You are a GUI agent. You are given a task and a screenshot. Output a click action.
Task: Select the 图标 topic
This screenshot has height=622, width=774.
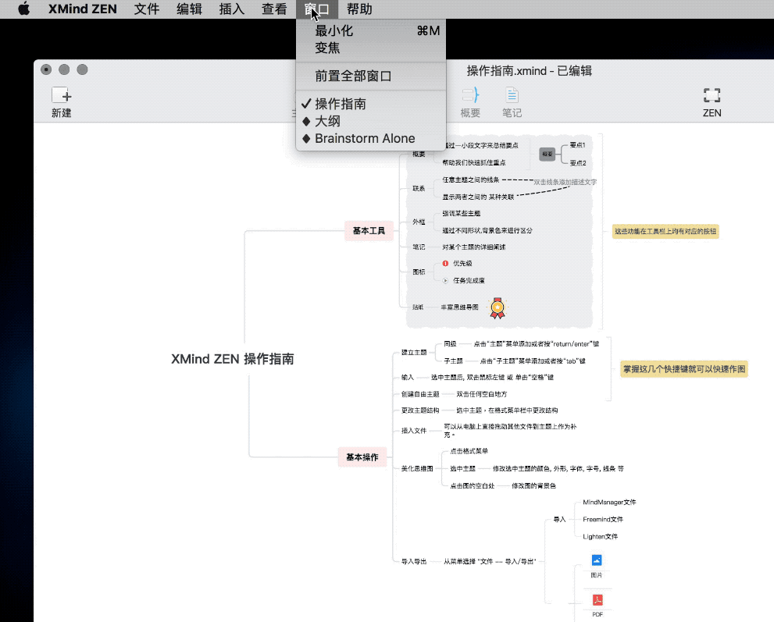[419, 272]
